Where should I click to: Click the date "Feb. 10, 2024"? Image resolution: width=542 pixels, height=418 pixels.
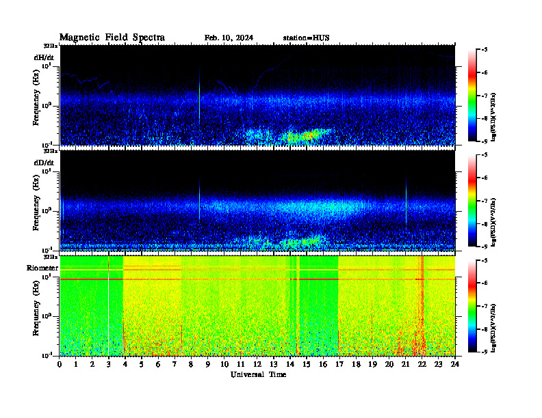click(x=229, y=38)
